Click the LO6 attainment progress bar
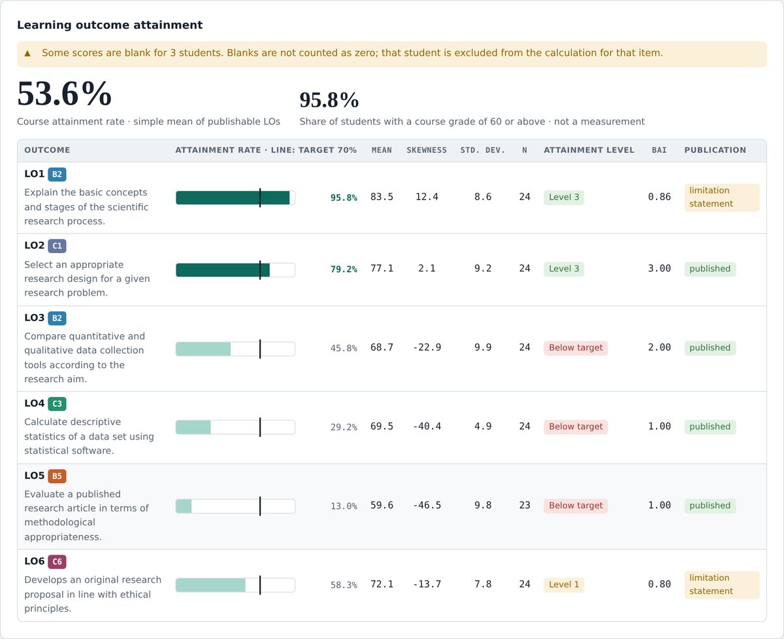 [235, 585]
